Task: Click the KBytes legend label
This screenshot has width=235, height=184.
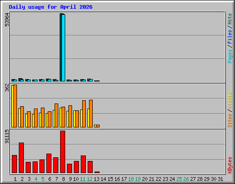Action: point(230,165)
